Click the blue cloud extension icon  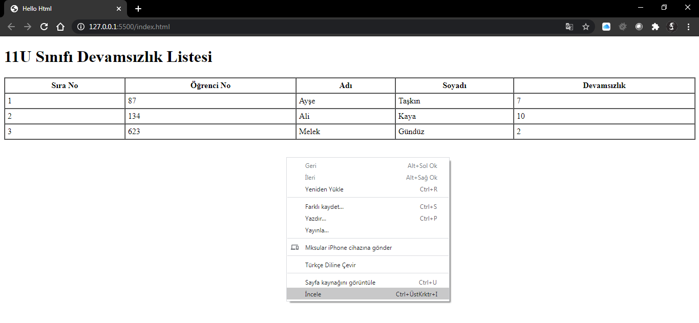tap(606, 27)
